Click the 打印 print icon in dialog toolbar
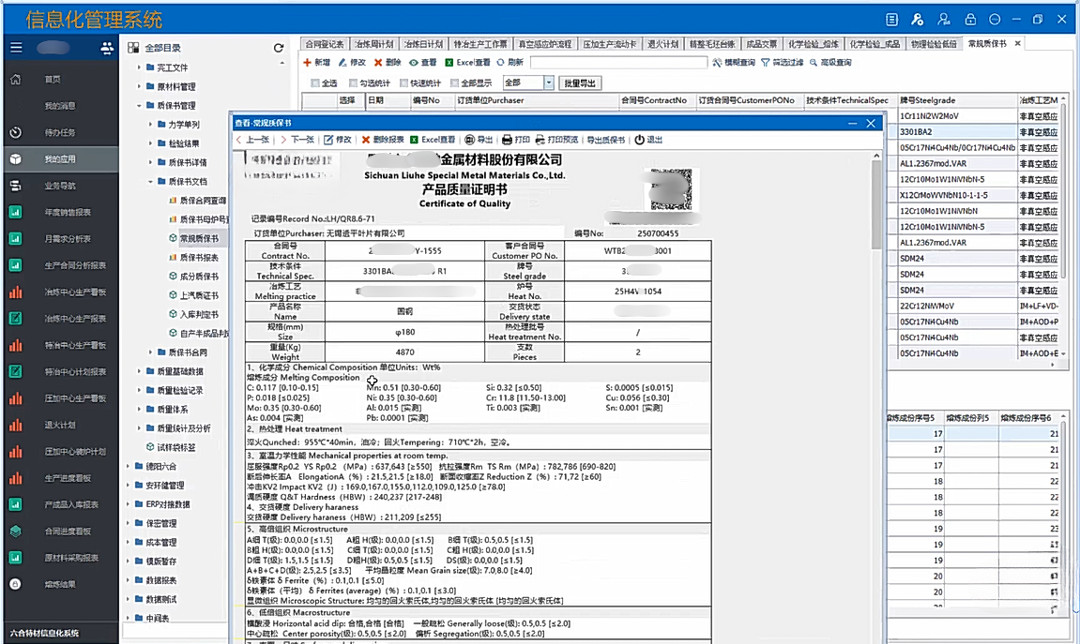Screen dimensions: 1080x644 coord(508,140)
